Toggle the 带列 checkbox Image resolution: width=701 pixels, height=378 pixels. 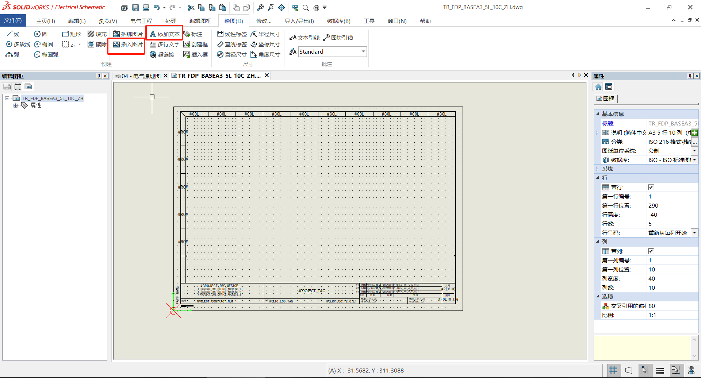point(651,251)
